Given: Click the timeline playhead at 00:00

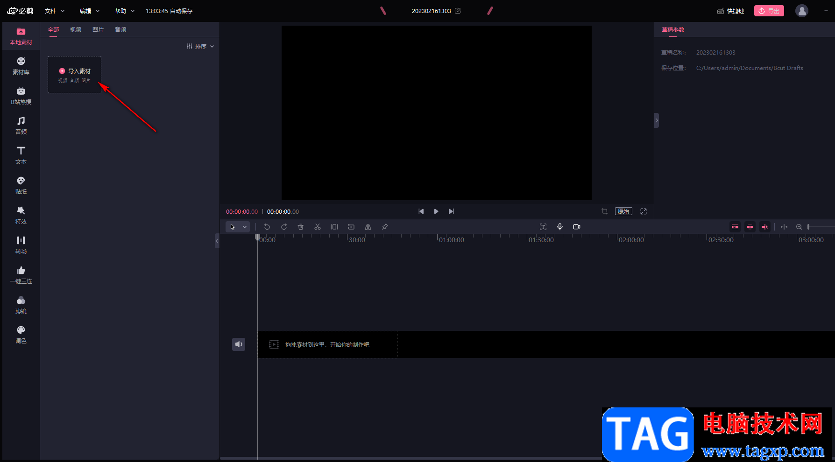Looking at the screenshot, I should tap(257, 238).
